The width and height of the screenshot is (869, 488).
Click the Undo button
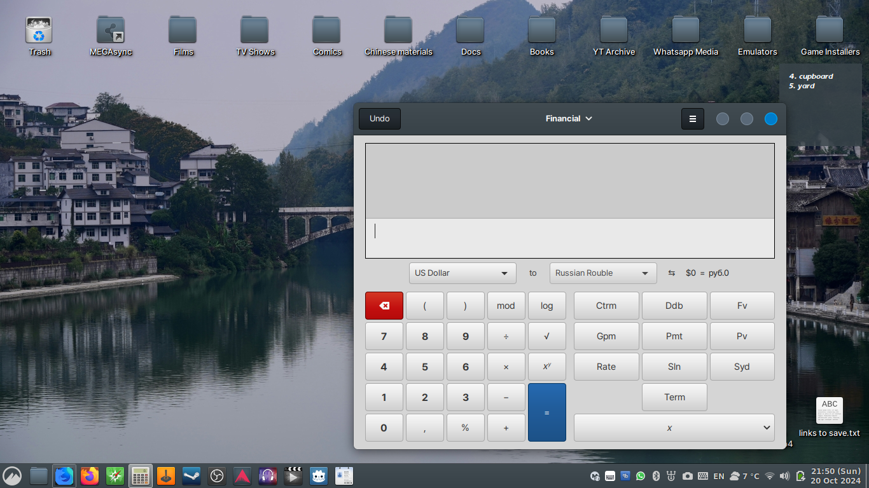(x=379, y=119)
